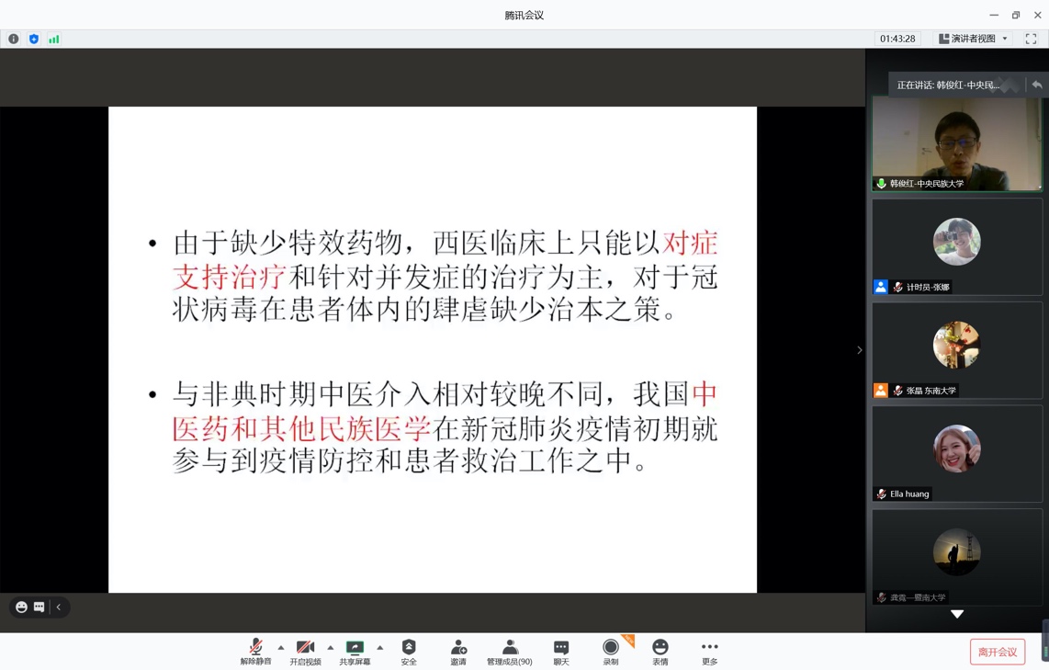This screenshot has height=670, width=1049.
Task: Expand audio options arrow beside 解除静音
Action: [281, 647]
